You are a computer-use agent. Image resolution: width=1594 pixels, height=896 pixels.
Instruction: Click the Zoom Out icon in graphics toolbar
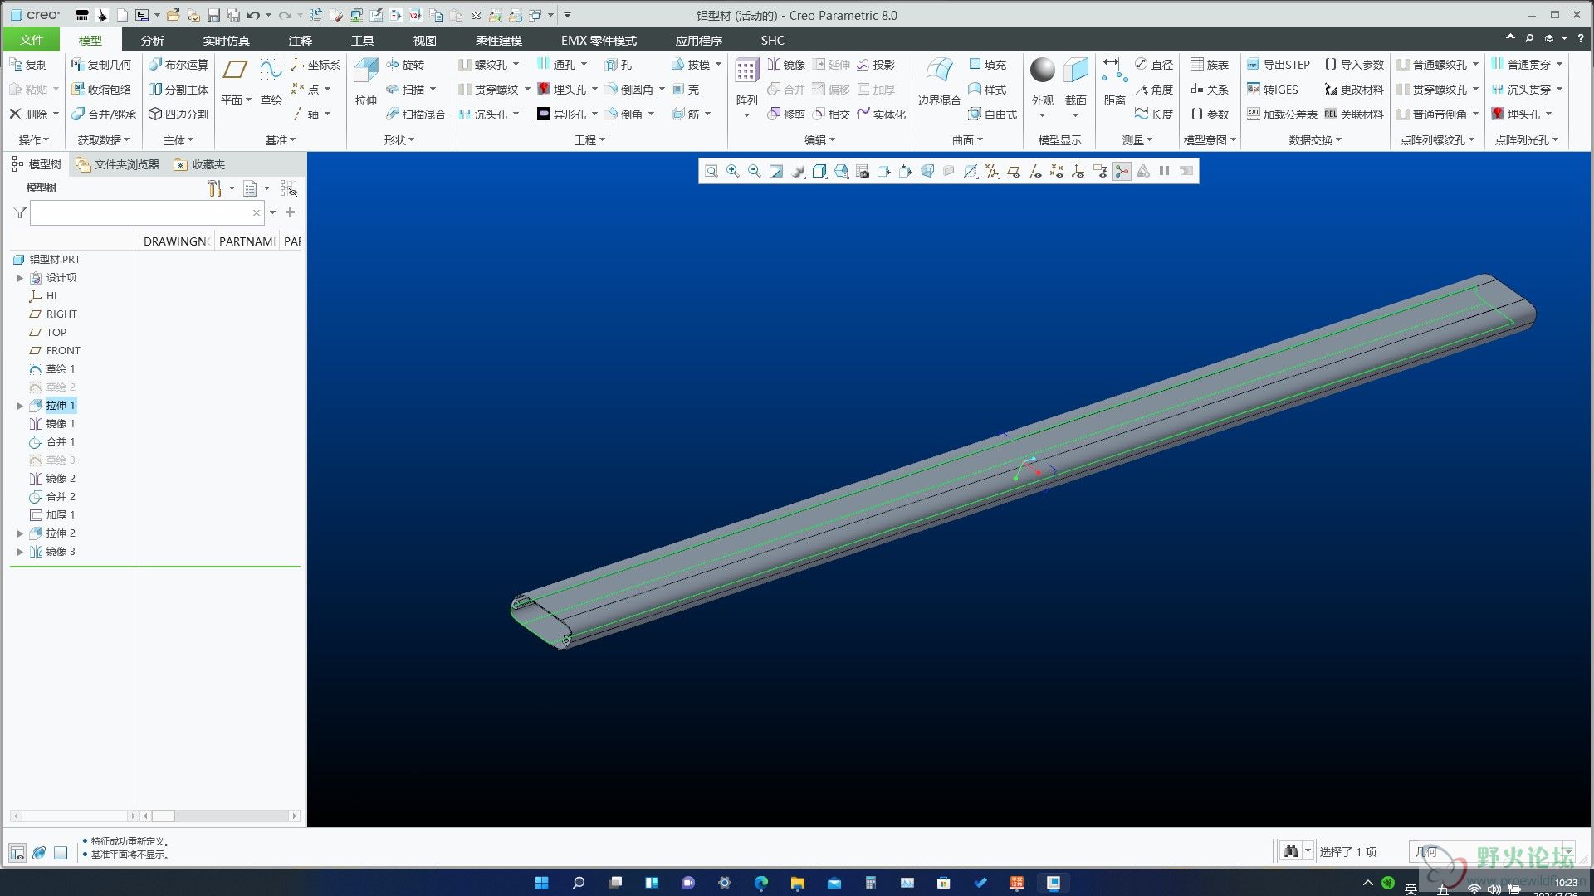(755, 172)
